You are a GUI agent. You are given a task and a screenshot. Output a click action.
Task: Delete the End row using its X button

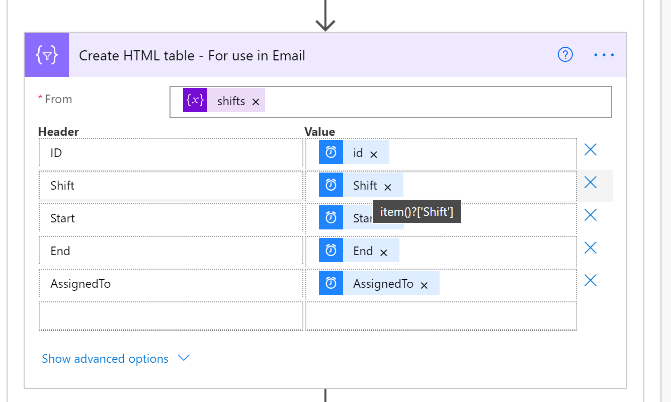coord(590,248)
